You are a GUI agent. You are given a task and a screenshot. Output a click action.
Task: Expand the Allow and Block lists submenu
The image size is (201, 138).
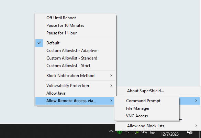(158, 126)
